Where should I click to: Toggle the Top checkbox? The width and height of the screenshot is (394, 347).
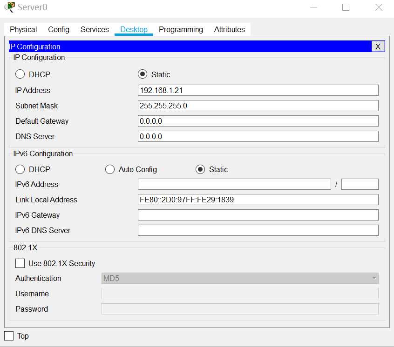(x=9, y=336)
